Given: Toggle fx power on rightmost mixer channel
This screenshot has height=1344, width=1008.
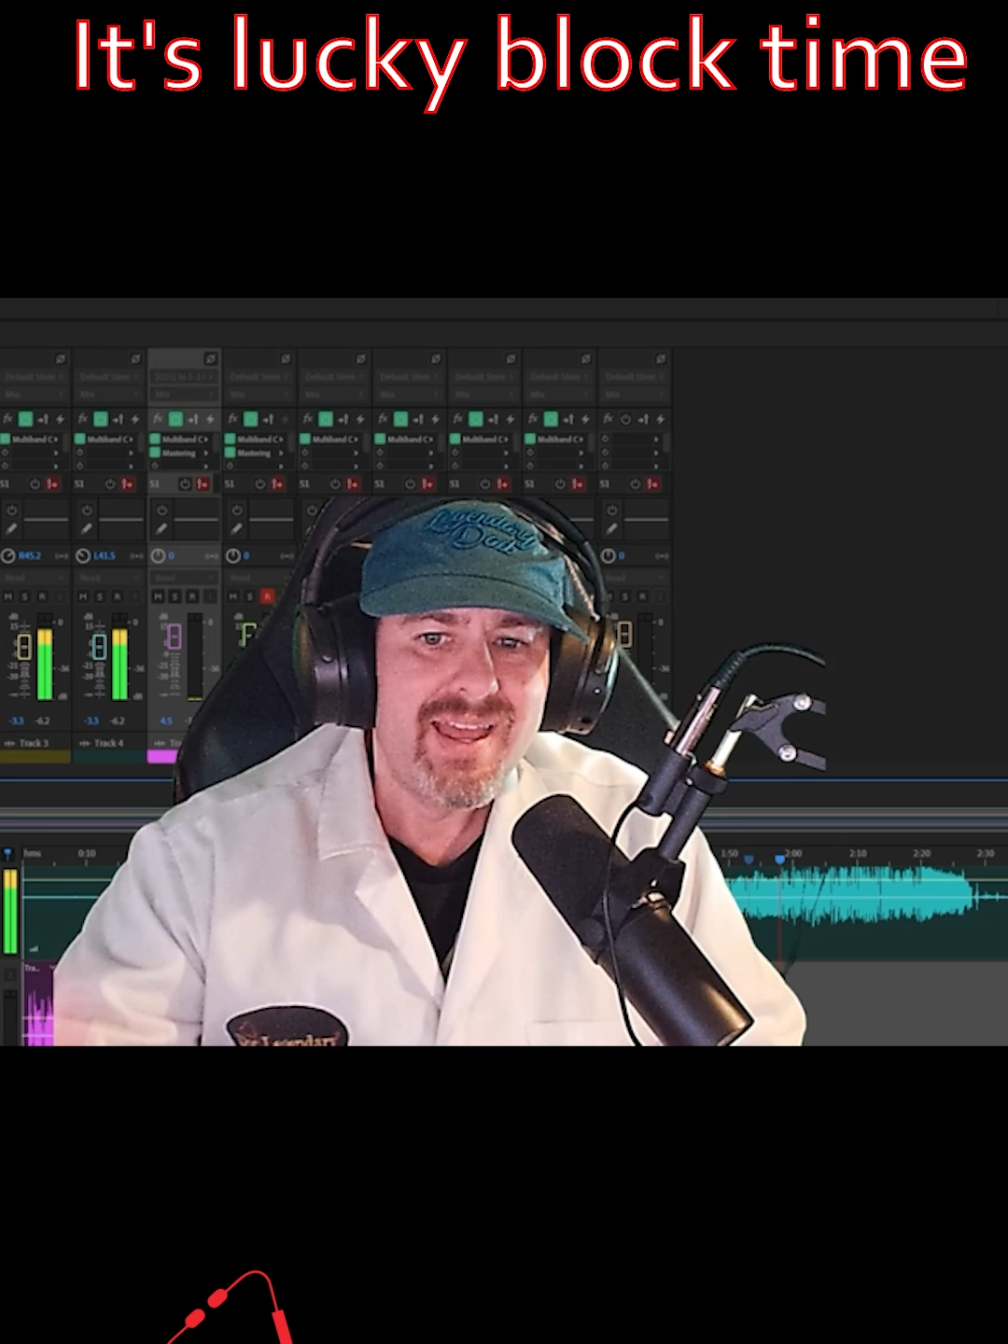Looking at the screenshot, I should coord(625,419).
